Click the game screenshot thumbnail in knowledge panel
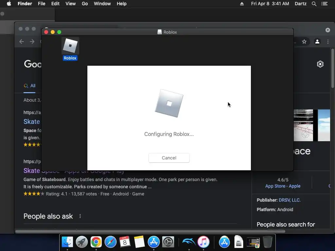The image size is (335, 251). 303,125
